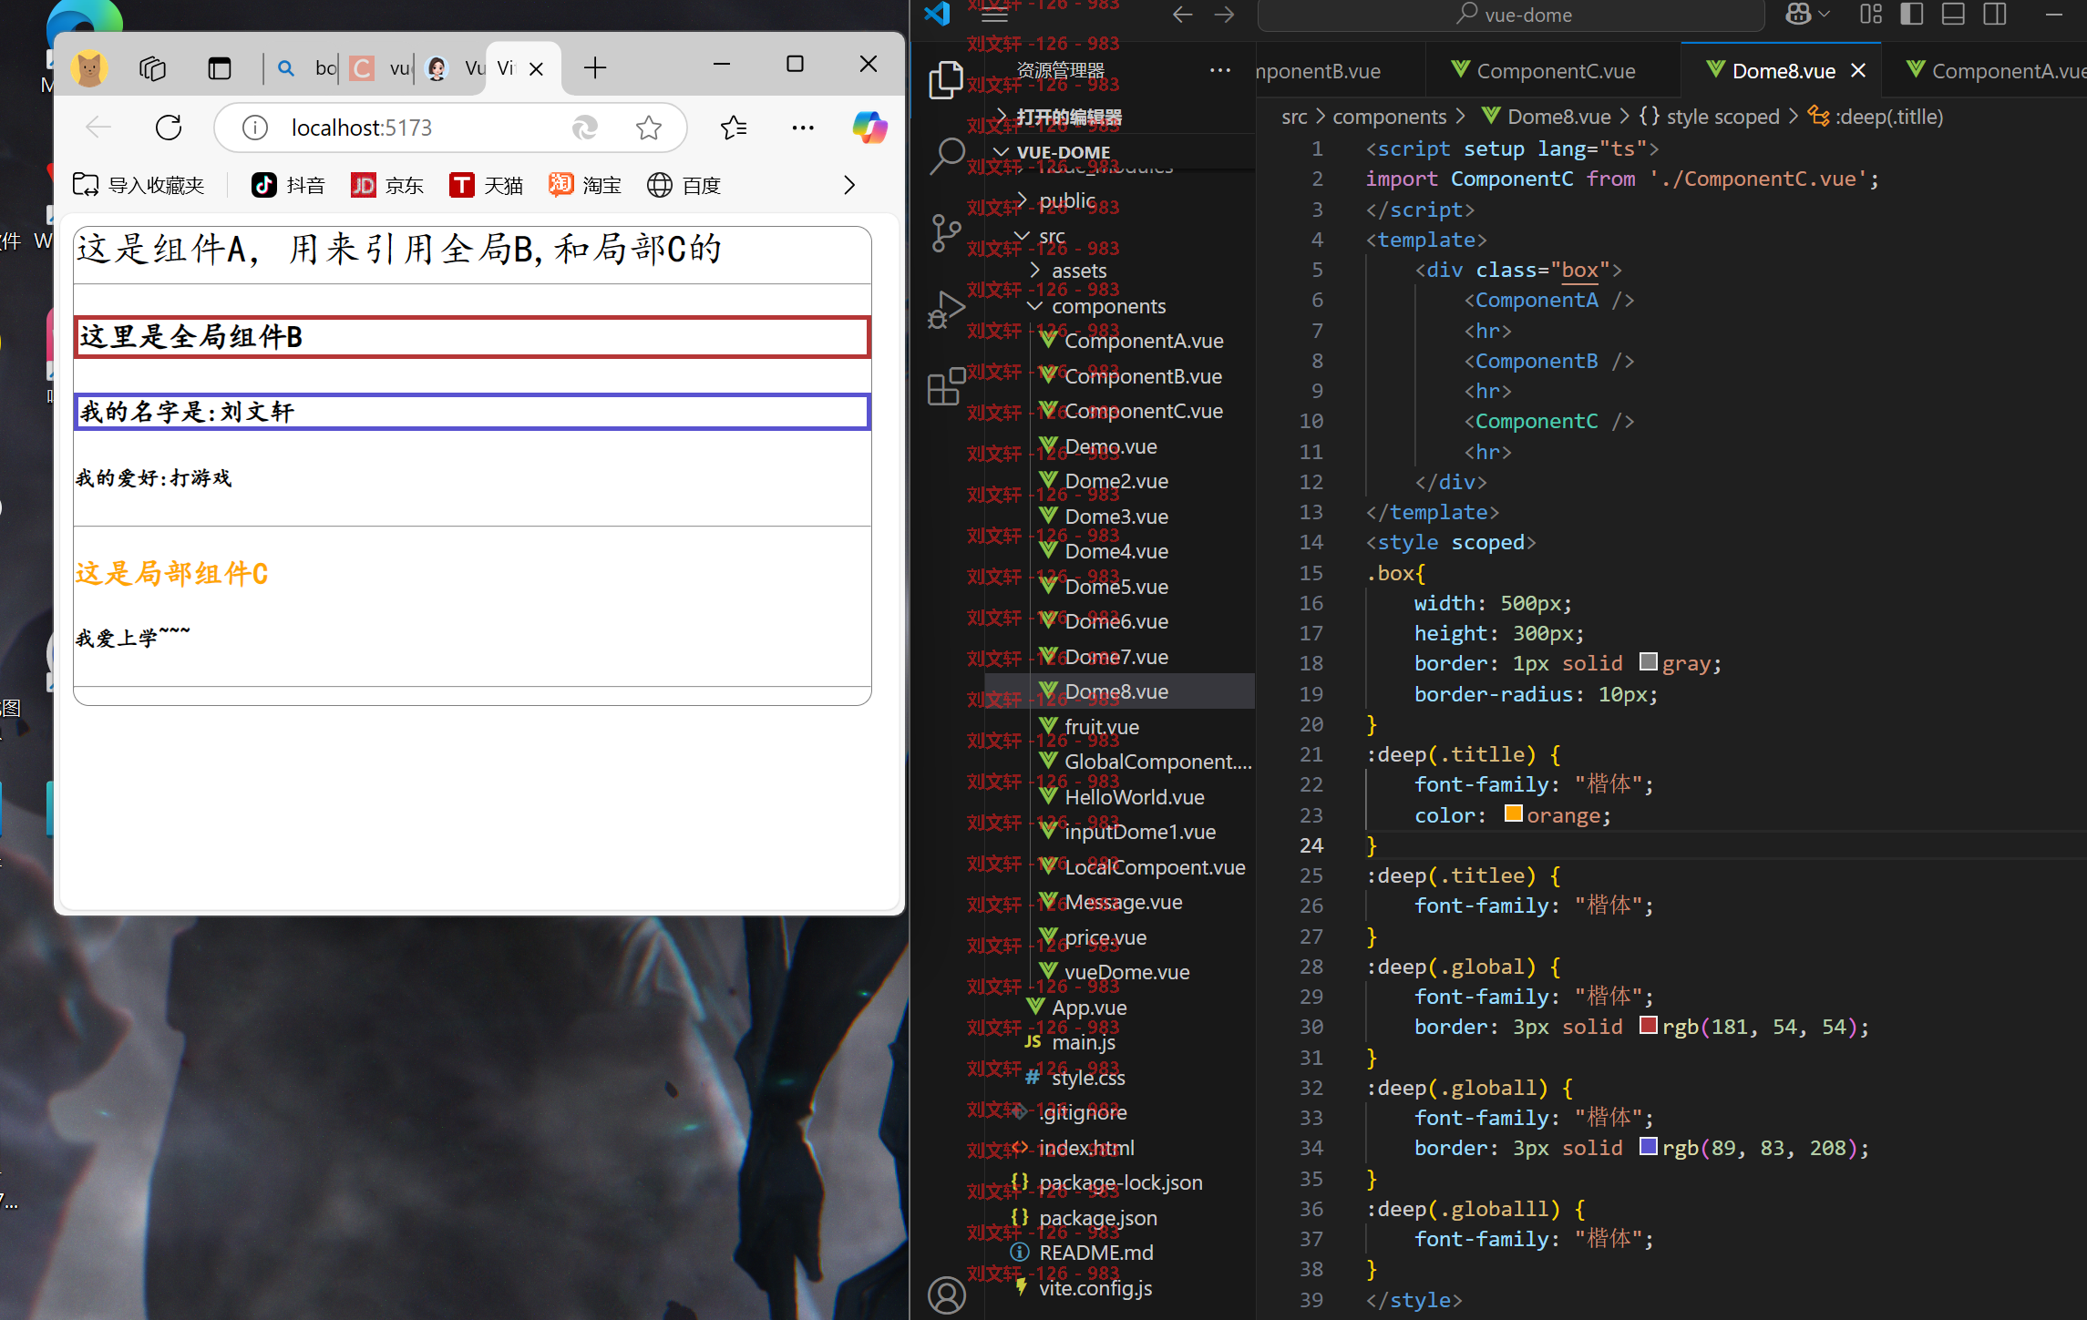Click the orange color swatch on line 23
This screenshot has height=1320, width=2087.
point(1513,813)
